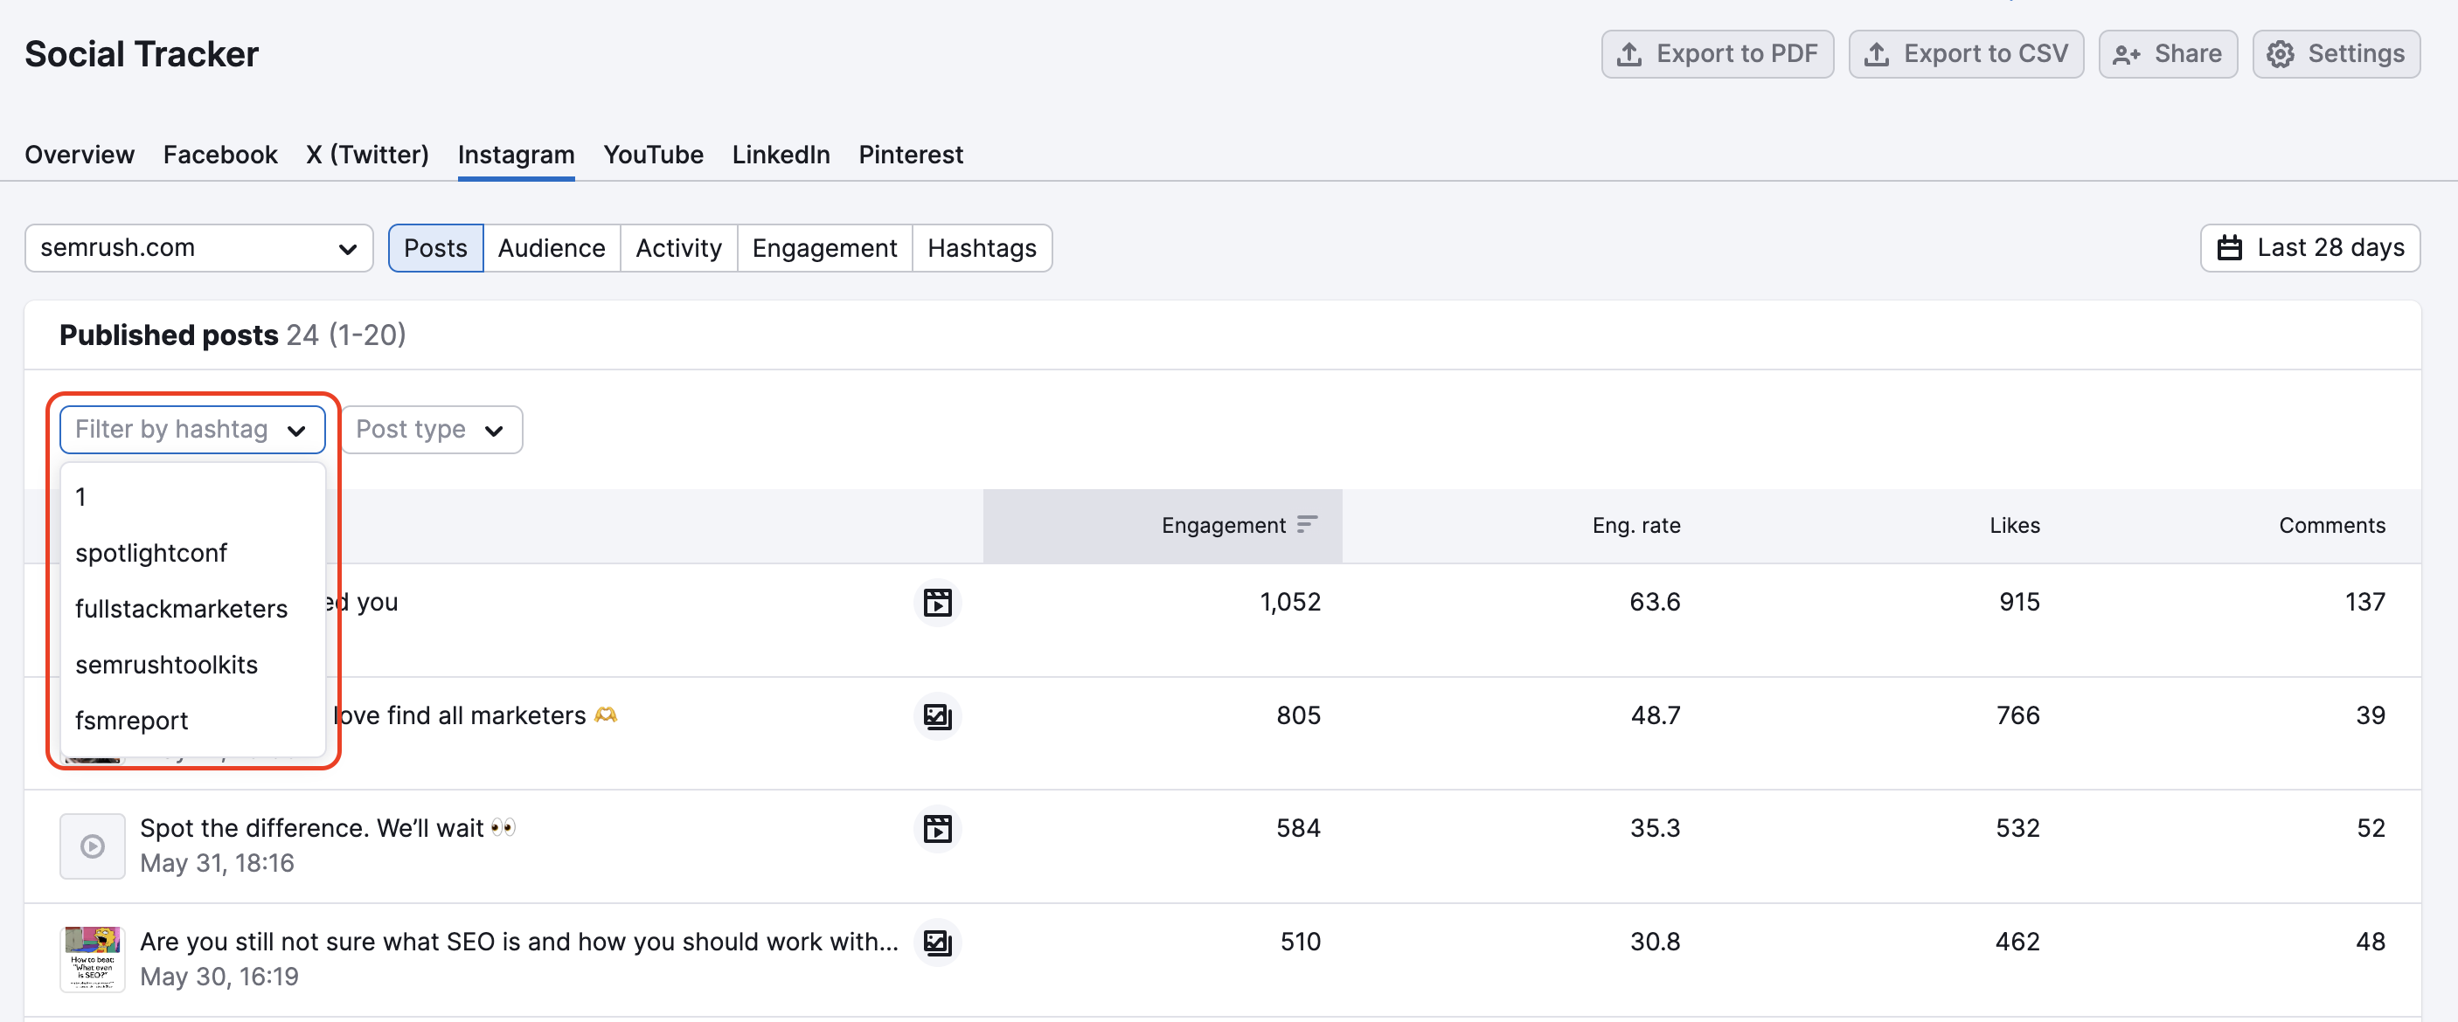Click the 1,052 engagement value
Viewport: 2458px width, 1022px height.
[x=1290, y=603]
